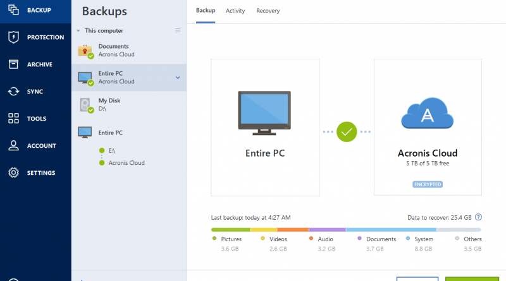Click the Acronis Cloud logo in destination panel
This screenshot has width=506, height=281.
(x=428, y=113)
